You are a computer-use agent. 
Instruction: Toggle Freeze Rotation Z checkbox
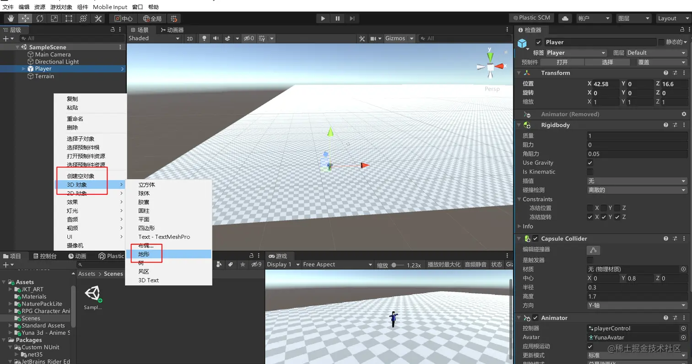point(617,217)
